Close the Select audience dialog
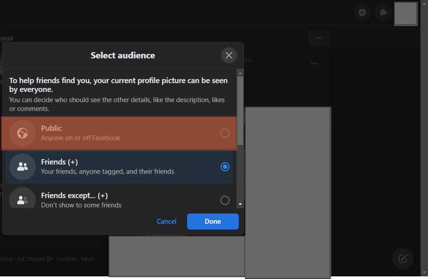Image resolution: width=428 pixels, height=279 pixels. coord(229,55)
